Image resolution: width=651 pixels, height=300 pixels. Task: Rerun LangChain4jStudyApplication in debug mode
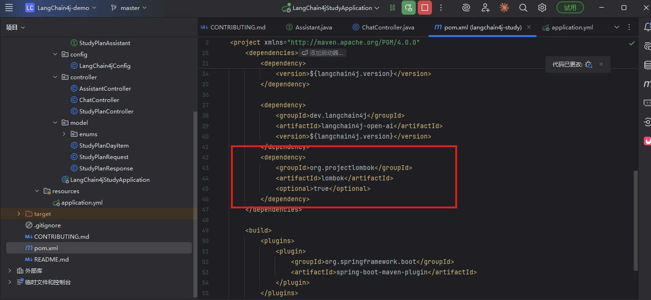point(409,8)
